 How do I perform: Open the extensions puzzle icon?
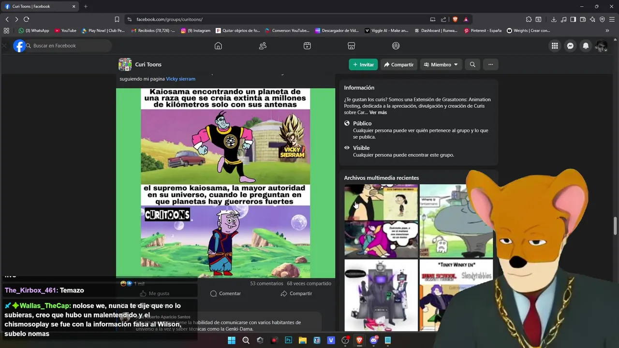pos(529,19)
